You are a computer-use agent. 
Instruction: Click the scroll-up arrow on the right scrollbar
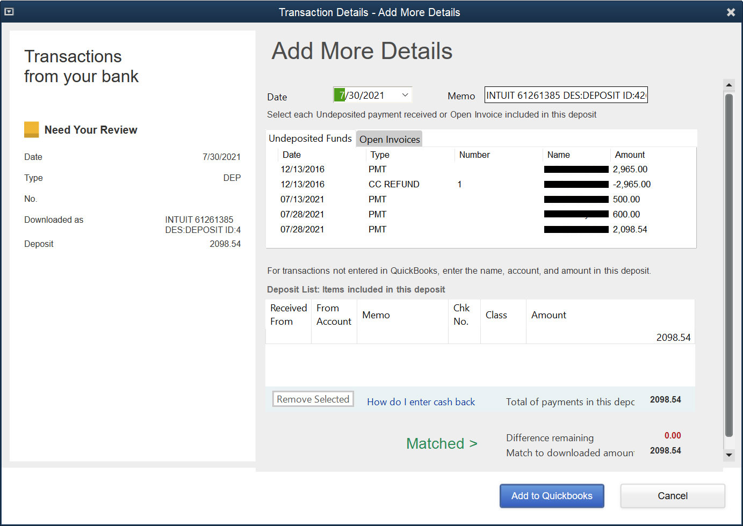point(729,84)
